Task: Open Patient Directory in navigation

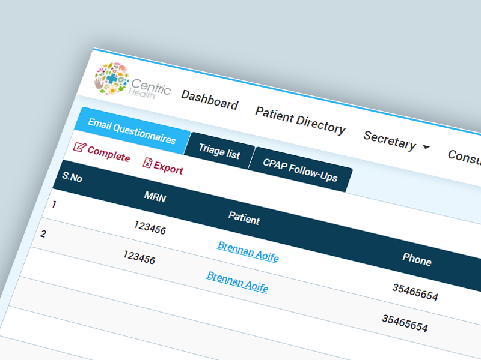Action: (300, 121)
